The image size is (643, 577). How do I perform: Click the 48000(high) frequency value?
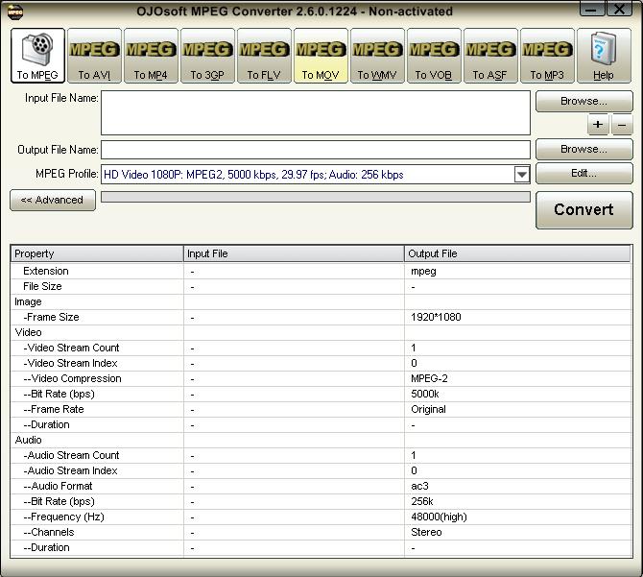[439, 517]
